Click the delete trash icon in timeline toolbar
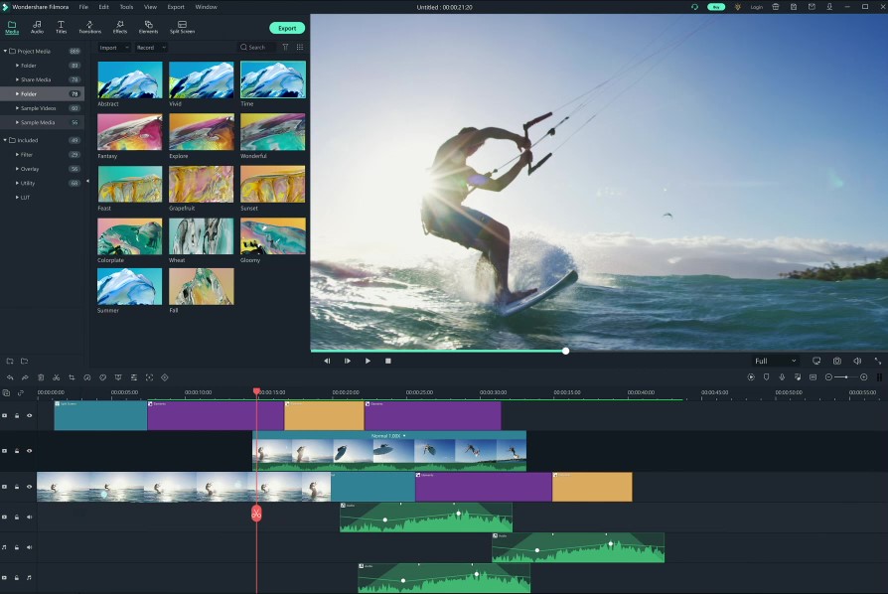888x594 pixels. click(41, 377)
